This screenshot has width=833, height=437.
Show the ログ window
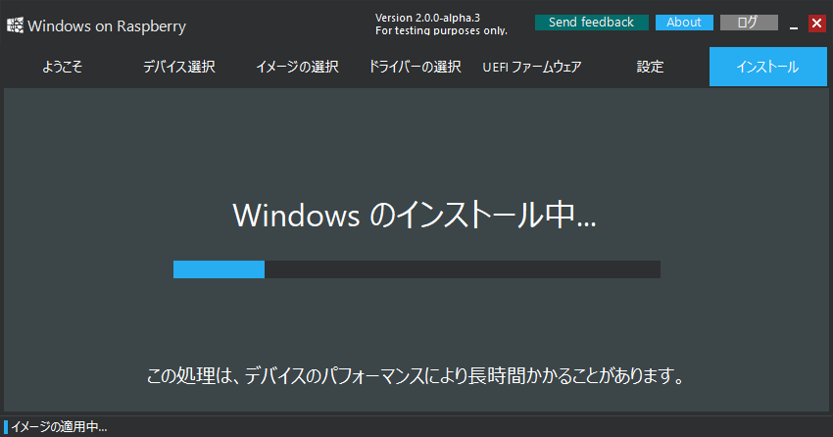click(749, 23)
